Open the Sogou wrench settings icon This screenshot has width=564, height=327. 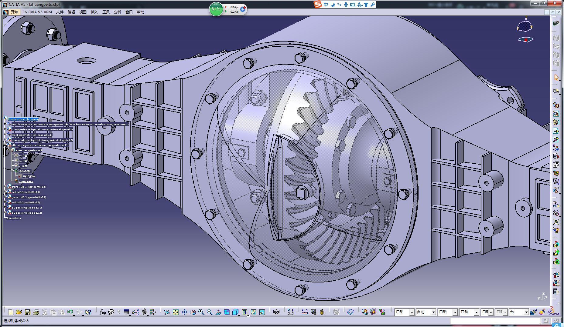pyautogui.click(x=373, y=5)
